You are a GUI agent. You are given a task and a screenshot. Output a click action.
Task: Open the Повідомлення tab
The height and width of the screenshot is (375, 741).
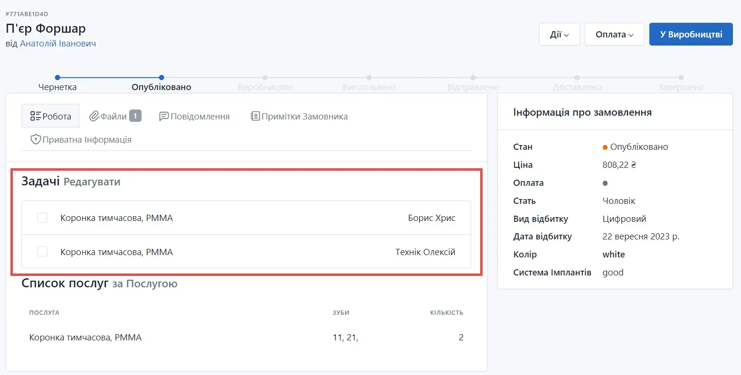click(x=194, y=116)
